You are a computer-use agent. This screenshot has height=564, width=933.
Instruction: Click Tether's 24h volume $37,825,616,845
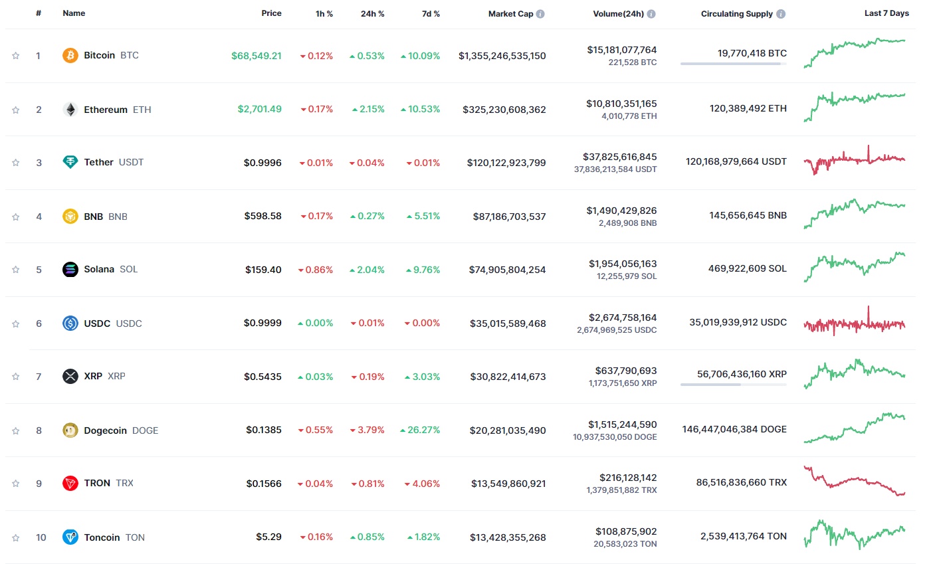coord(620,157)
